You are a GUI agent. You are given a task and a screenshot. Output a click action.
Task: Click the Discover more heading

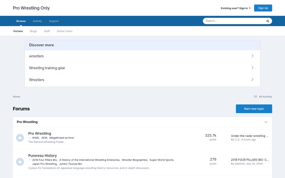coord(42,45)
